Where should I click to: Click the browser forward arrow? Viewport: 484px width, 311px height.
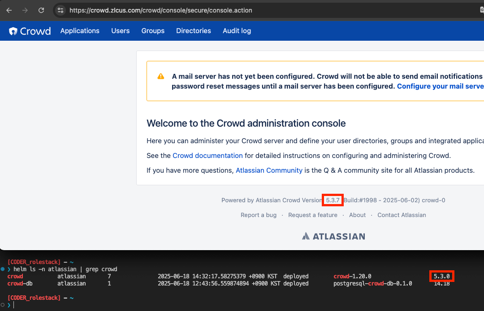(x=25, y=10)
